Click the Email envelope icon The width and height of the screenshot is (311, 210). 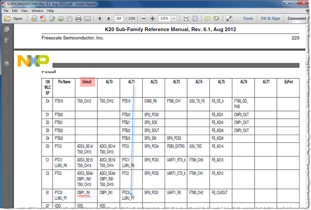pos(87,18)
